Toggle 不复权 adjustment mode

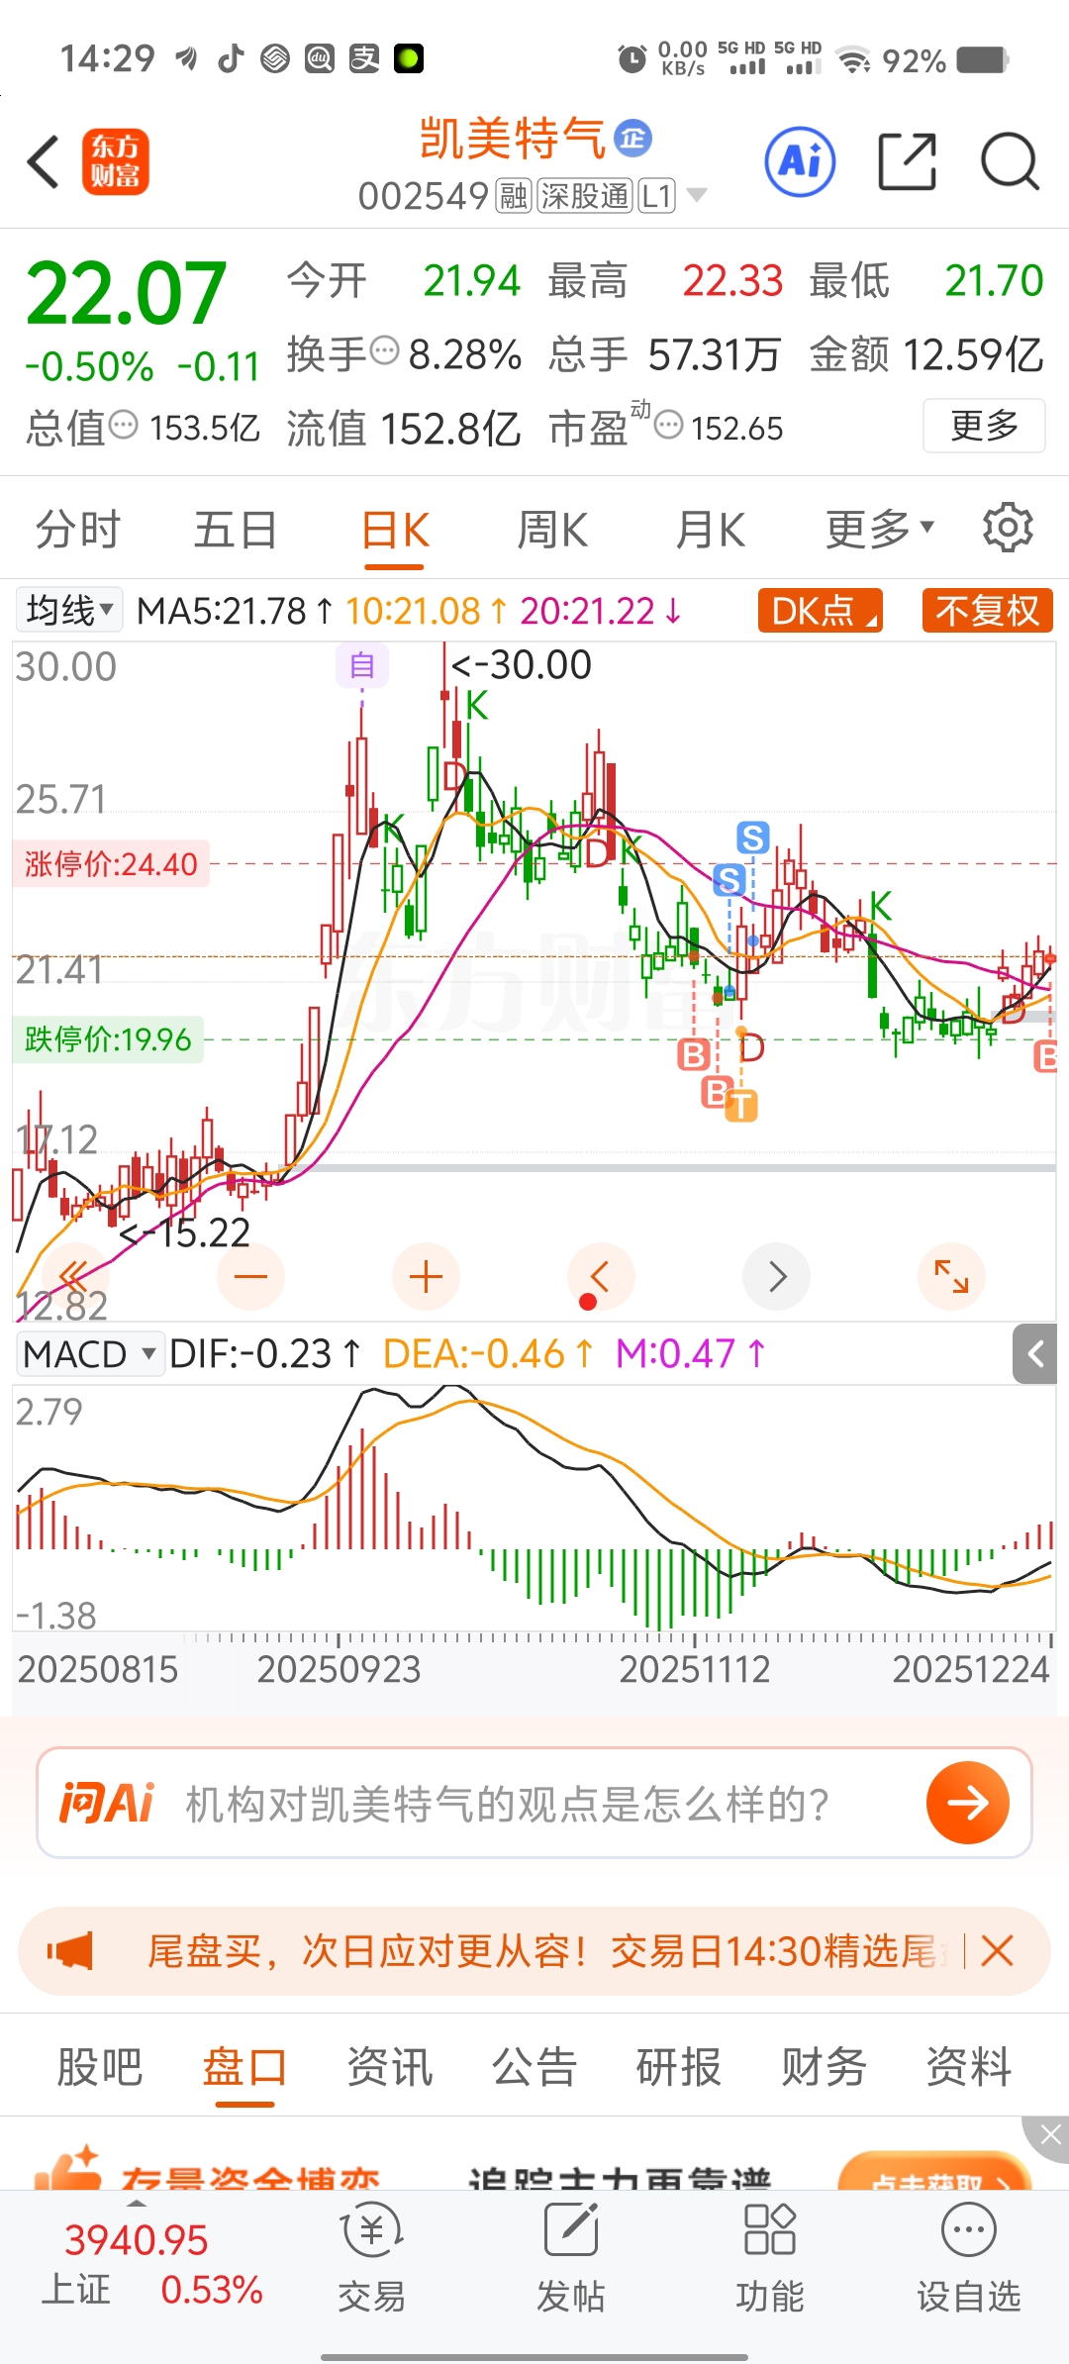coord(987,611)
